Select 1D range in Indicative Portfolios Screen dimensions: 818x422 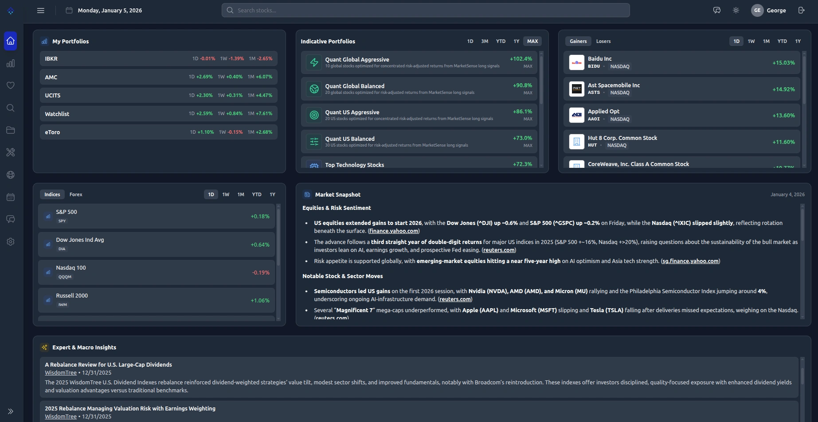pyautogui.click(x=470, y=41)
